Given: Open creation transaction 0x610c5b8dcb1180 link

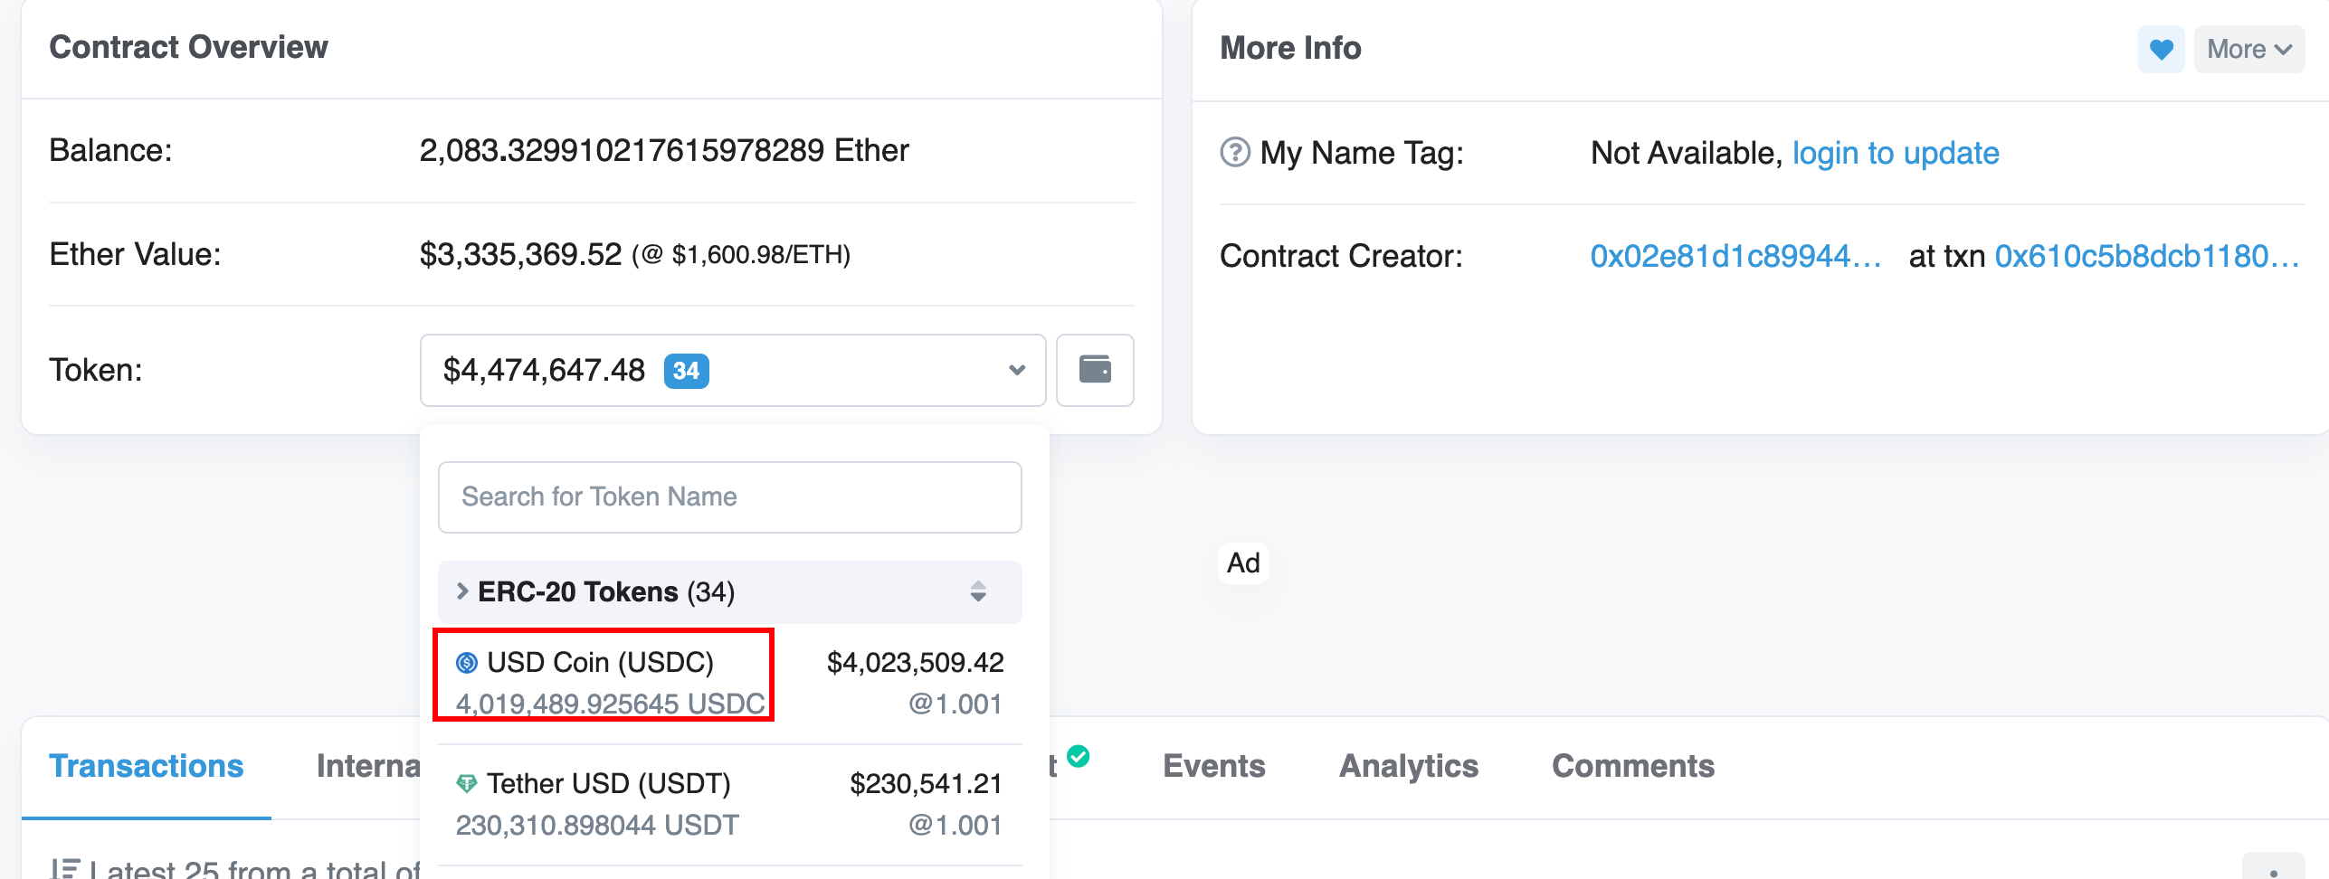Looking at the screenshot, I should click(x=2146, y=256).
